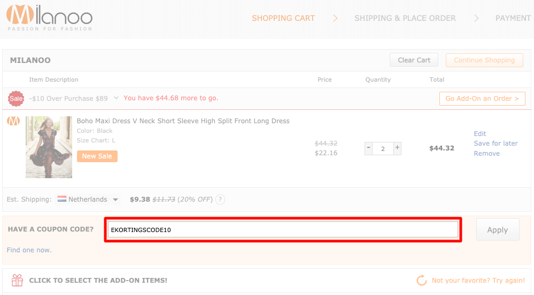Click the MILANOO cart header text
The width and height of the screenshot is (534, 295).
(30, 60)
